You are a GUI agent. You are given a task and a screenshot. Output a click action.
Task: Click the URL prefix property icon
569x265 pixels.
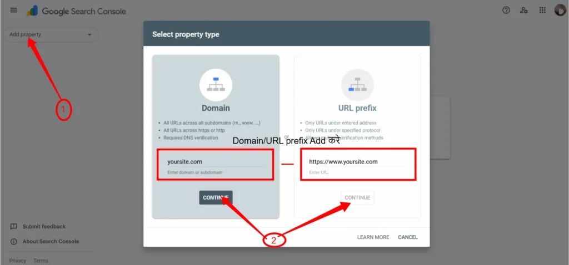(x=357, y=85)
